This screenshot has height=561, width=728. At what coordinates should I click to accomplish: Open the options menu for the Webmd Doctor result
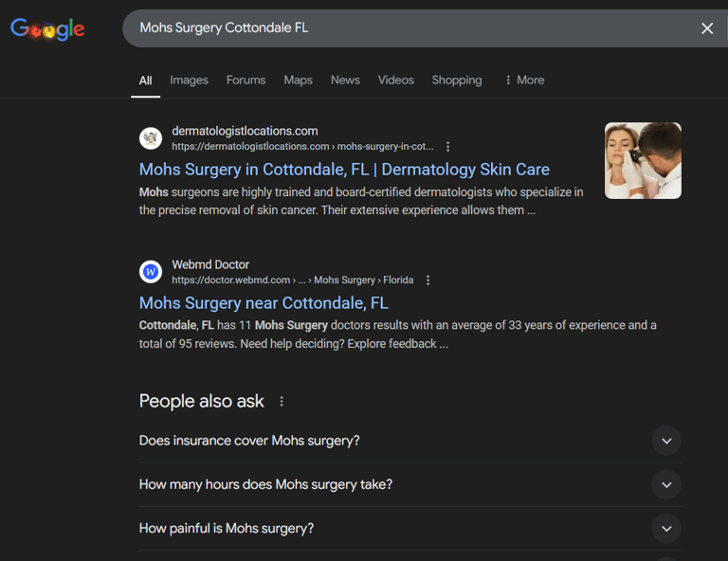click(x=428, y=280)
